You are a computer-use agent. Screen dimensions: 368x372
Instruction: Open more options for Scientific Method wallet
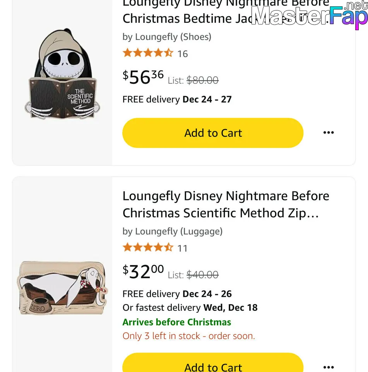[x=329, y=367]
